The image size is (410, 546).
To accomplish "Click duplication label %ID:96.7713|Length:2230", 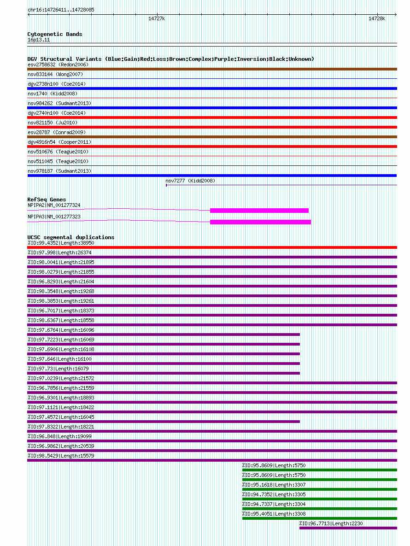I will pyautogui.click(x=331, y=524).
